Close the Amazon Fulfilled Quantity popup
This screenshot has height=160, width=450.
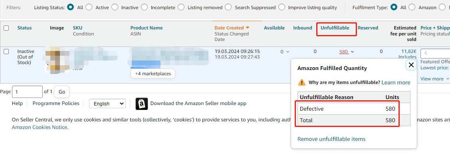(411, 65)
